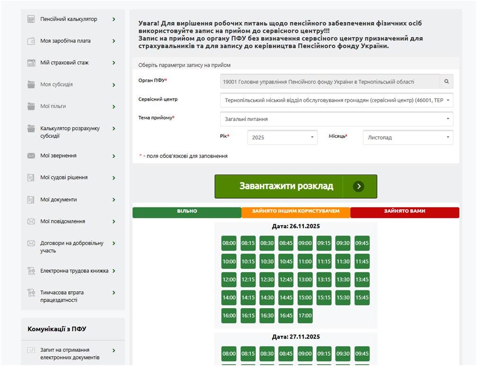Open the Місяць dropdown showing Листопад
Viewport: 477px width, 366px height.
407,138
